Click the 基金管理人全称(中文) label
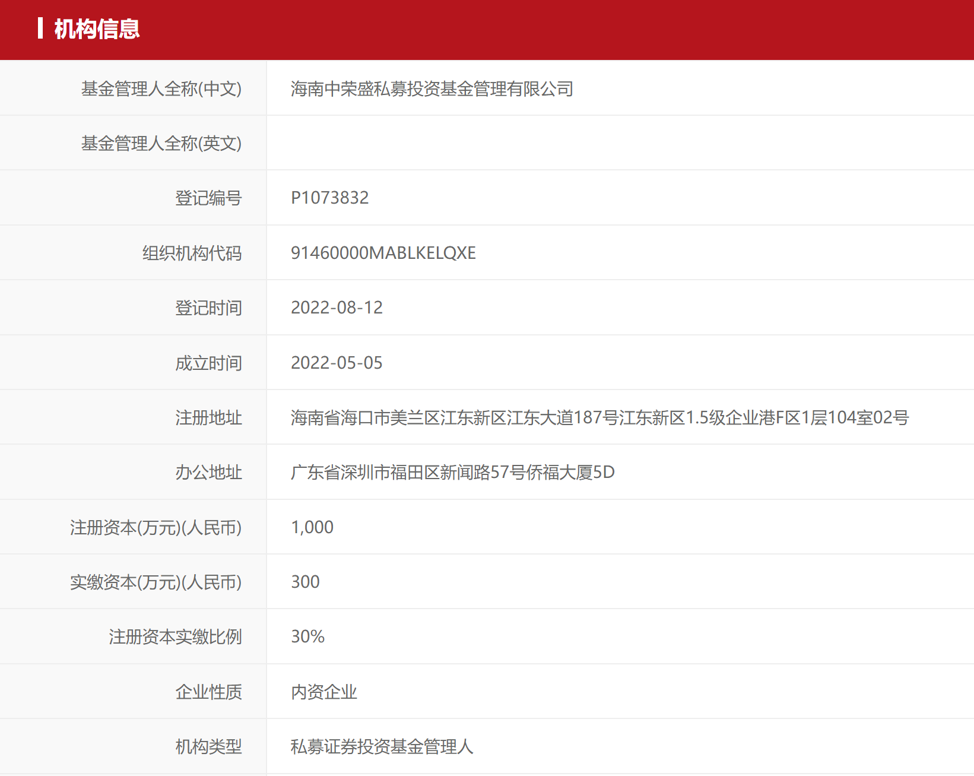Image resolution: width=974 pixels, height=776 pixels. [161, 89]
